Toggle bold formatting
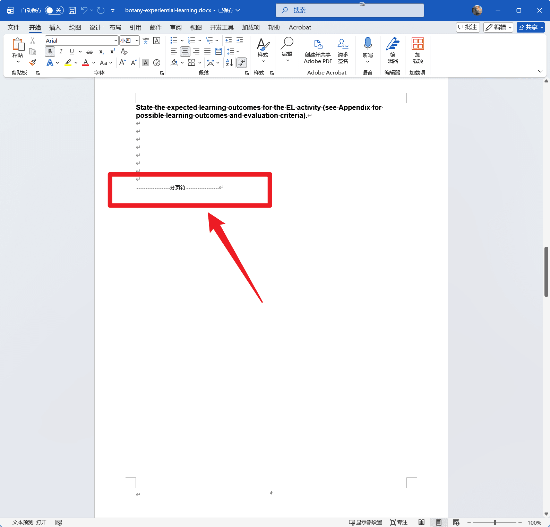Viewport: 550px width, 527px height. [50, 52]
